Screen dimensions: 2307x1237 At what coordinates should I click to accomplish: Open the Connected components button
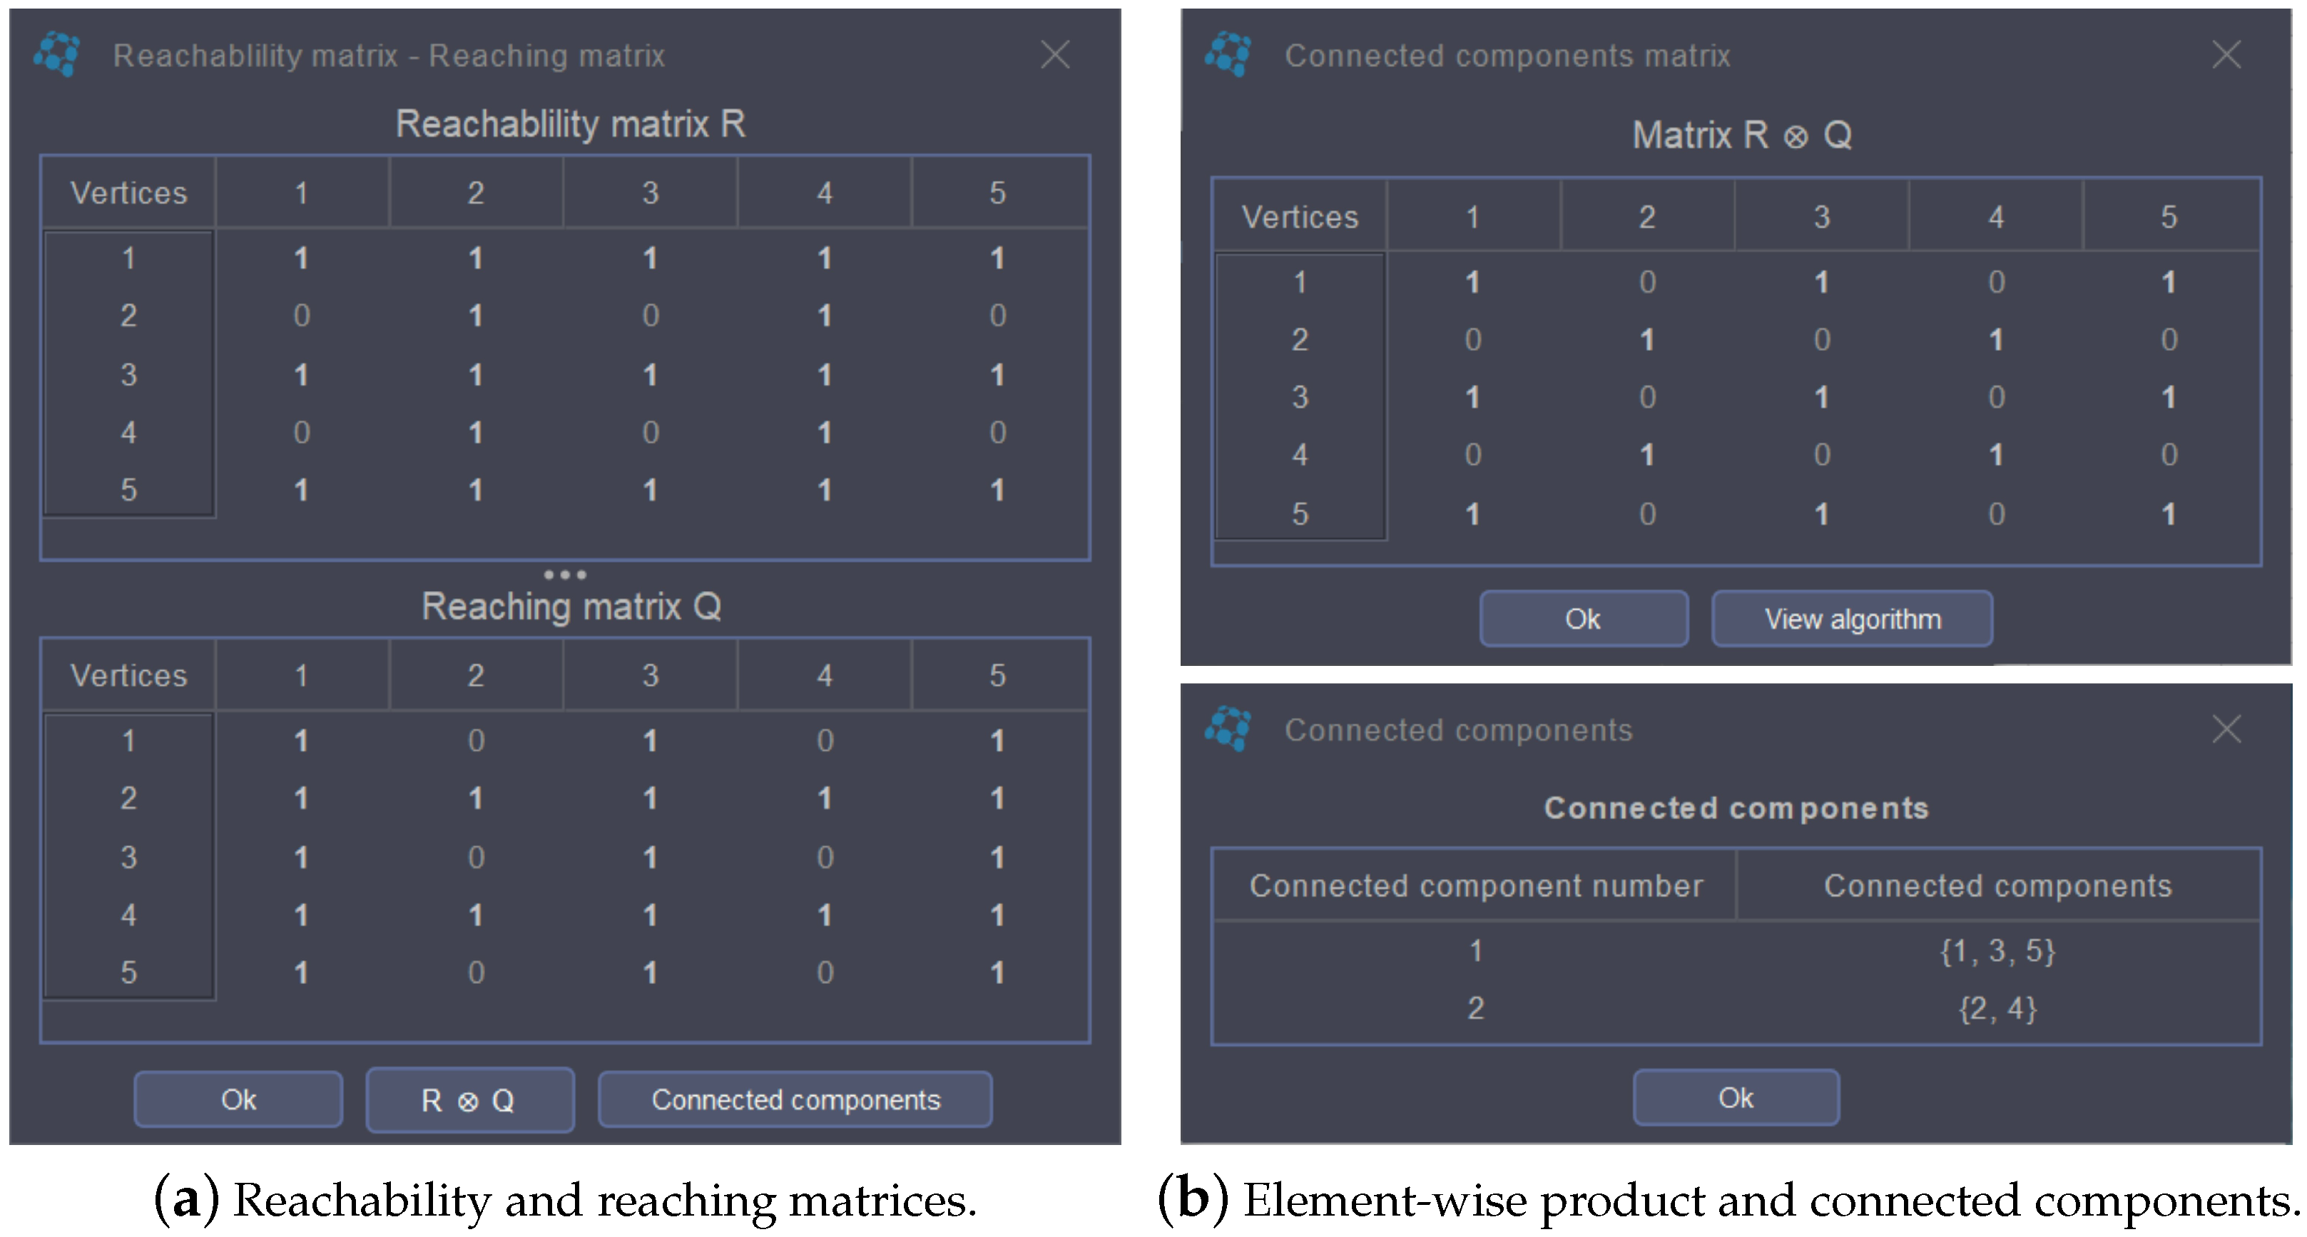[x=795, y=1099]
